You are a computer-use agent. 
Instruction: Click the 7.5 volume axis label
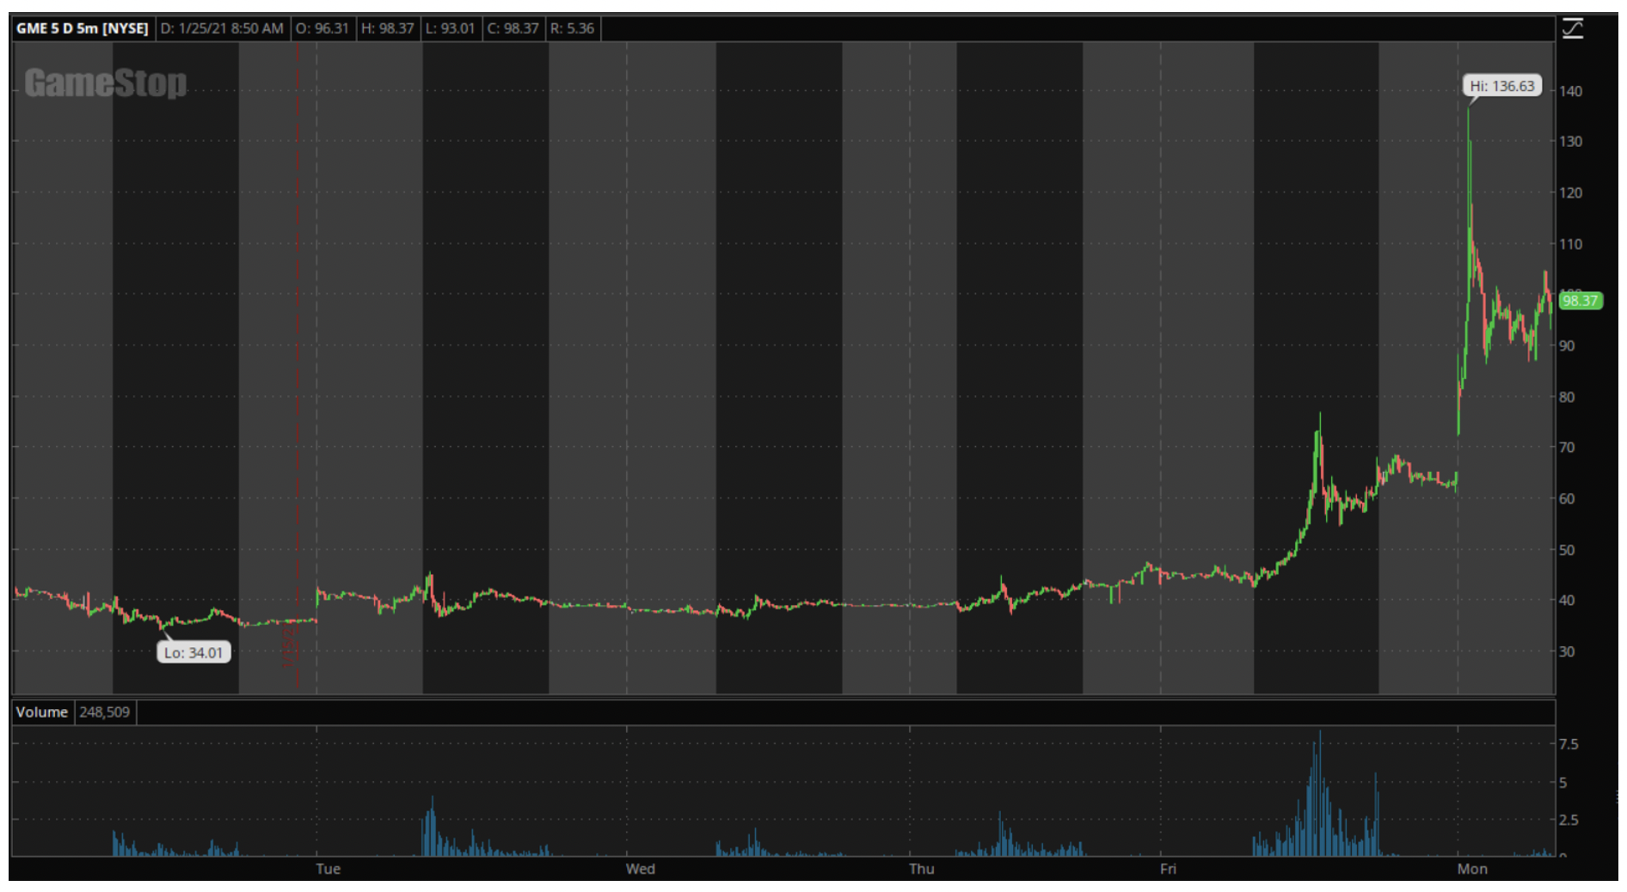pos(1569,744)
